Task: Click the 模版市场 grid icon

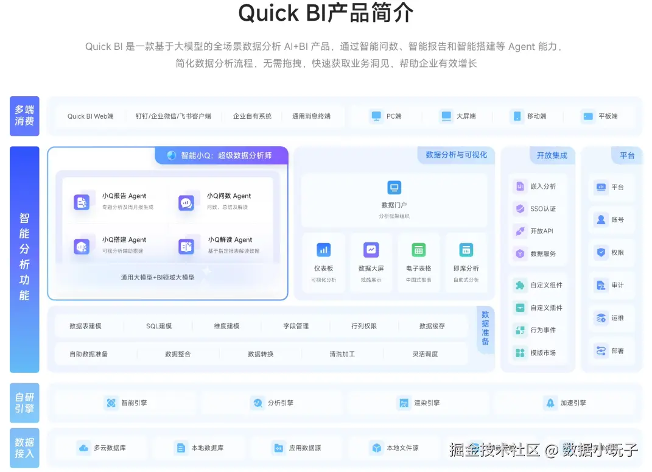Action: 520,353
